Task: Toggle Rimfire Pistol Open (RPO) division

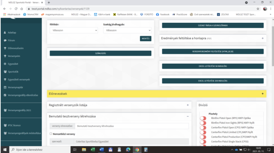Action: 203,118
